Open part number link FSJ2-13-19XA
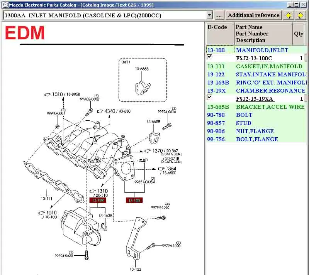 coord(255,99)
